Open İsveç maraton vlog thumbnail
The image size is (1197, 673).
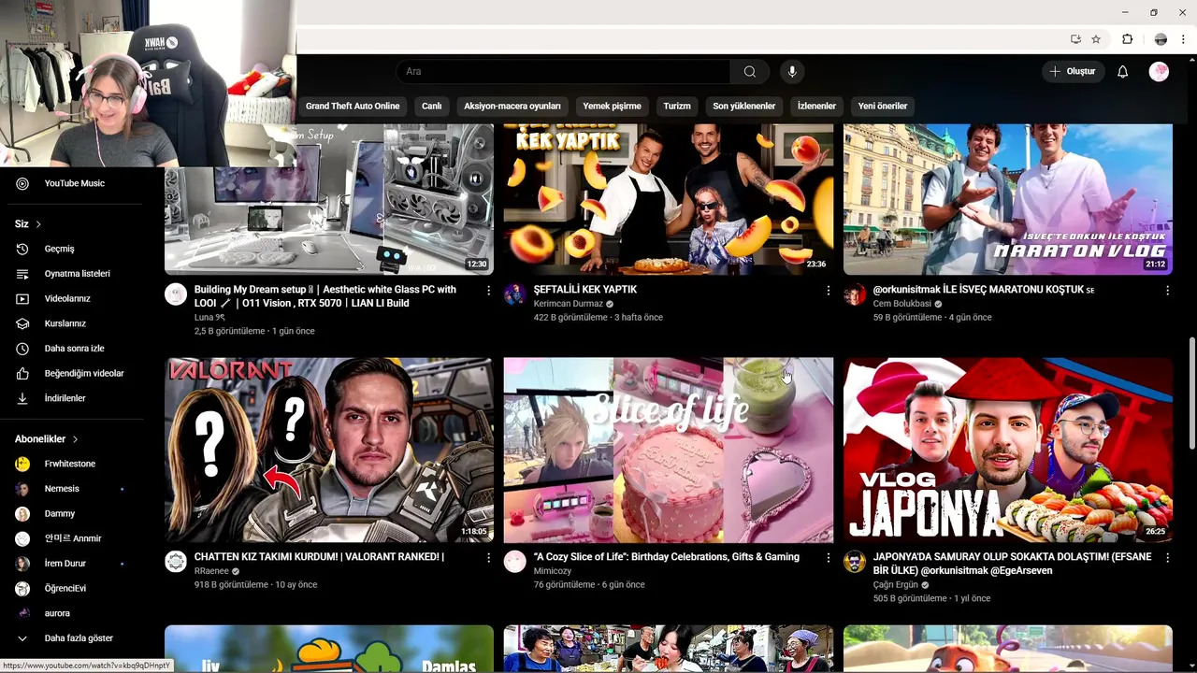[1007, 199]
